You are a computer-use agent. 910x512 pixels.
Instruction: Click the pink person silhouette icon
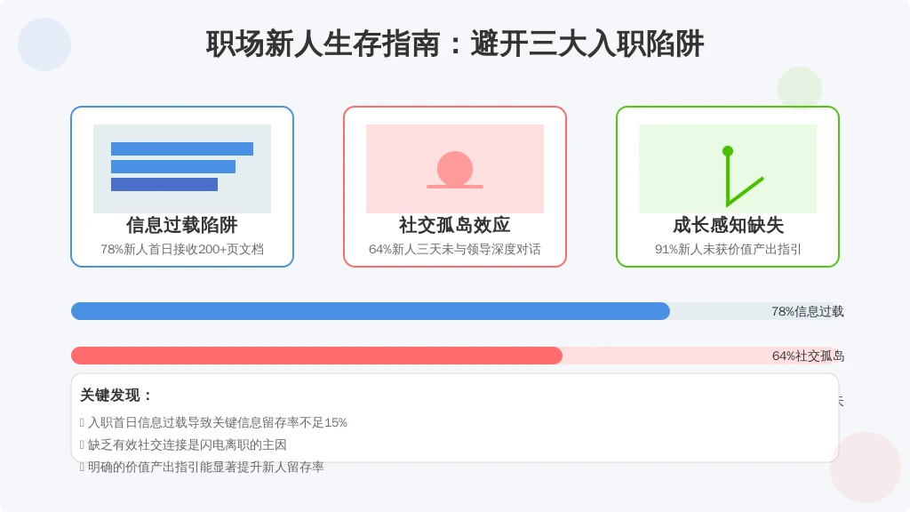454,169
